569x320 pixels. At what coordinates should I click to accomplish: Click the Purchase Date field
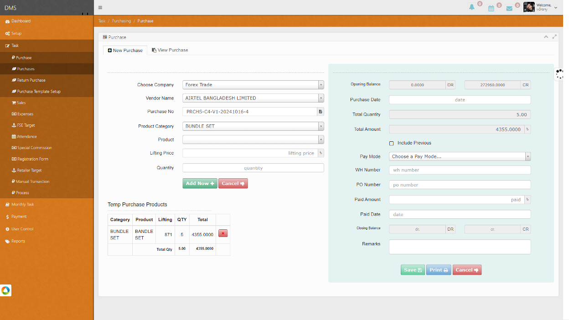(460, 100)
